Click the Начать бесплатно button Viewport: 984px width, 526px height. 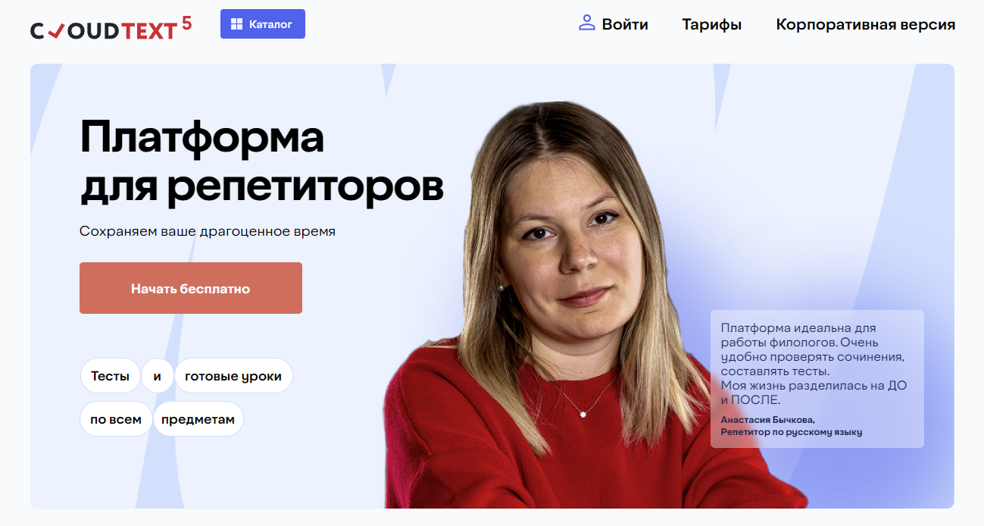(191, 288)
